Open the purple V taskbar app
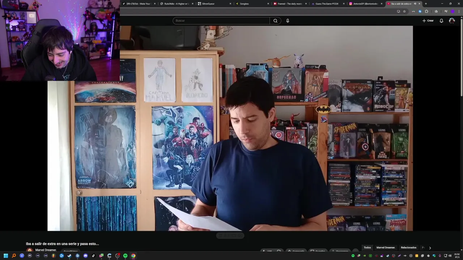Image resolution: width=463 pixels, height=260 pixels. click(x=22, y=256)
